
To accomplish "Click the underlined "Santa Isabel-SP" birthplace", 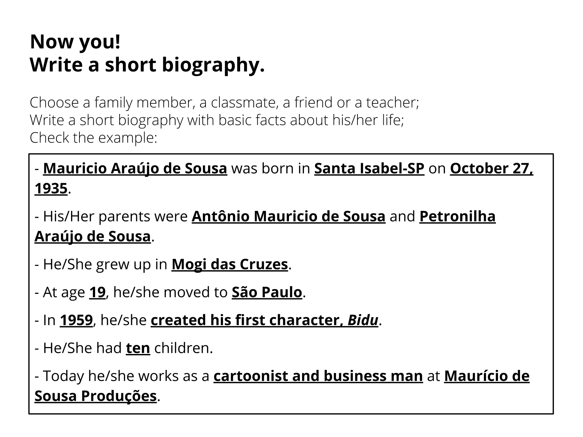I will pos(369,169).
